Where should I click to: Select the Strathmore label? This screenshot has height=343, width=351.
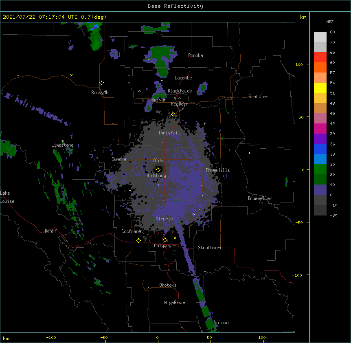coord(210,248)
